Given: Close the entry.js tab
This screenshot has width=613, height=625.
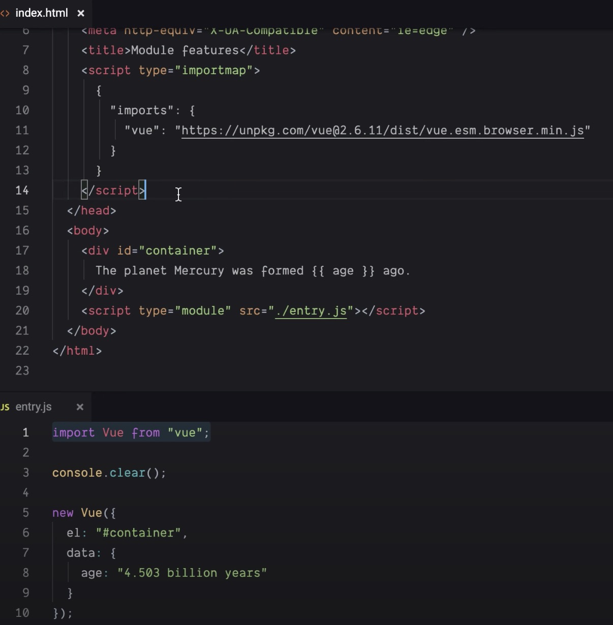Looking at the screenshot, I should tap(80, 407).
